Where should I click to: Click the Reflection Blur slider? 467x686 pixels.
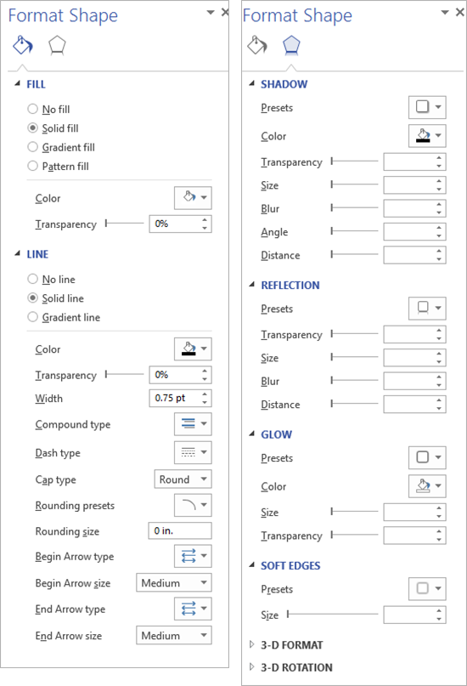tap(354, 381)
